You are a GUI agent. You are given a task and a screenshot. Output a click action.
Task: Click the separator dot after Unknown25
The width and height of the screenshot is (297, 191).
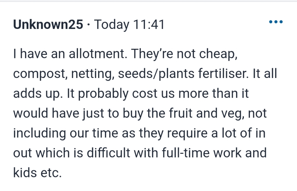click(87, 24)
